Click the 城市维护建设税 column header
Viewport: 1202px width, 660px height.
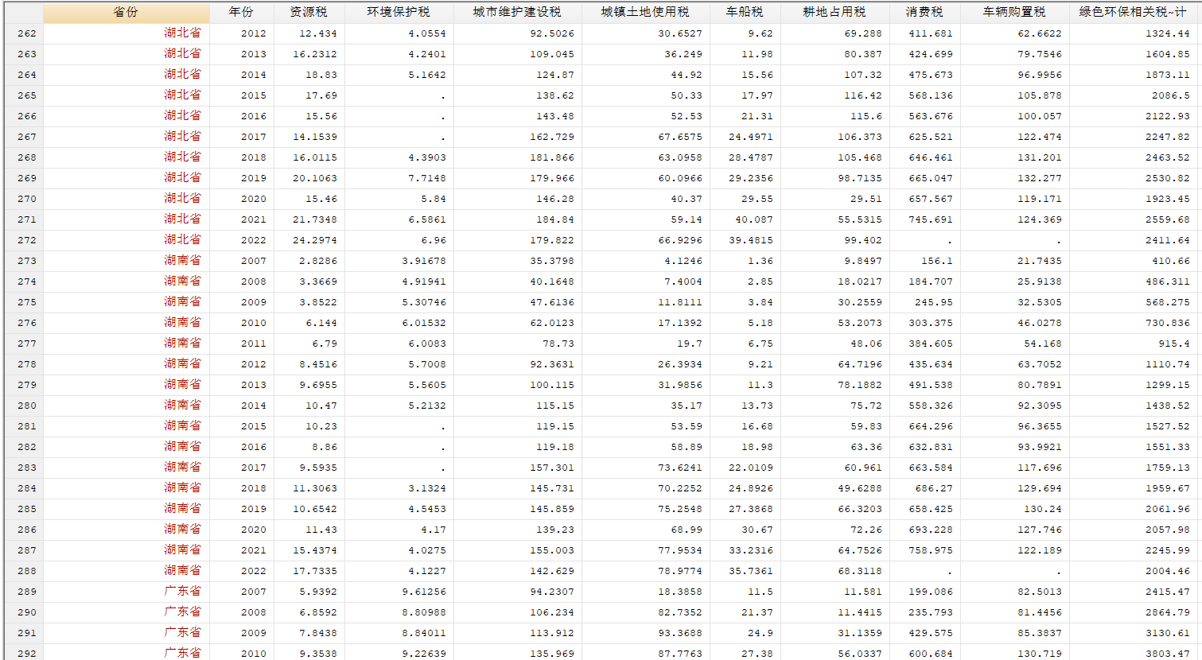517,12
